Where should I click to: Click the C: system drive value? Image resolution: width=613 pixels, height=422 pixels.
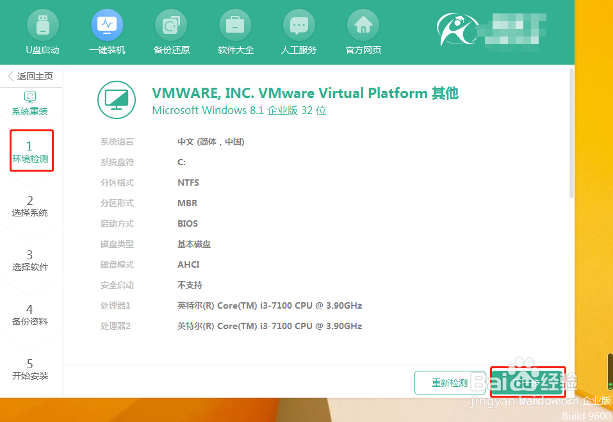pos(181,162)
